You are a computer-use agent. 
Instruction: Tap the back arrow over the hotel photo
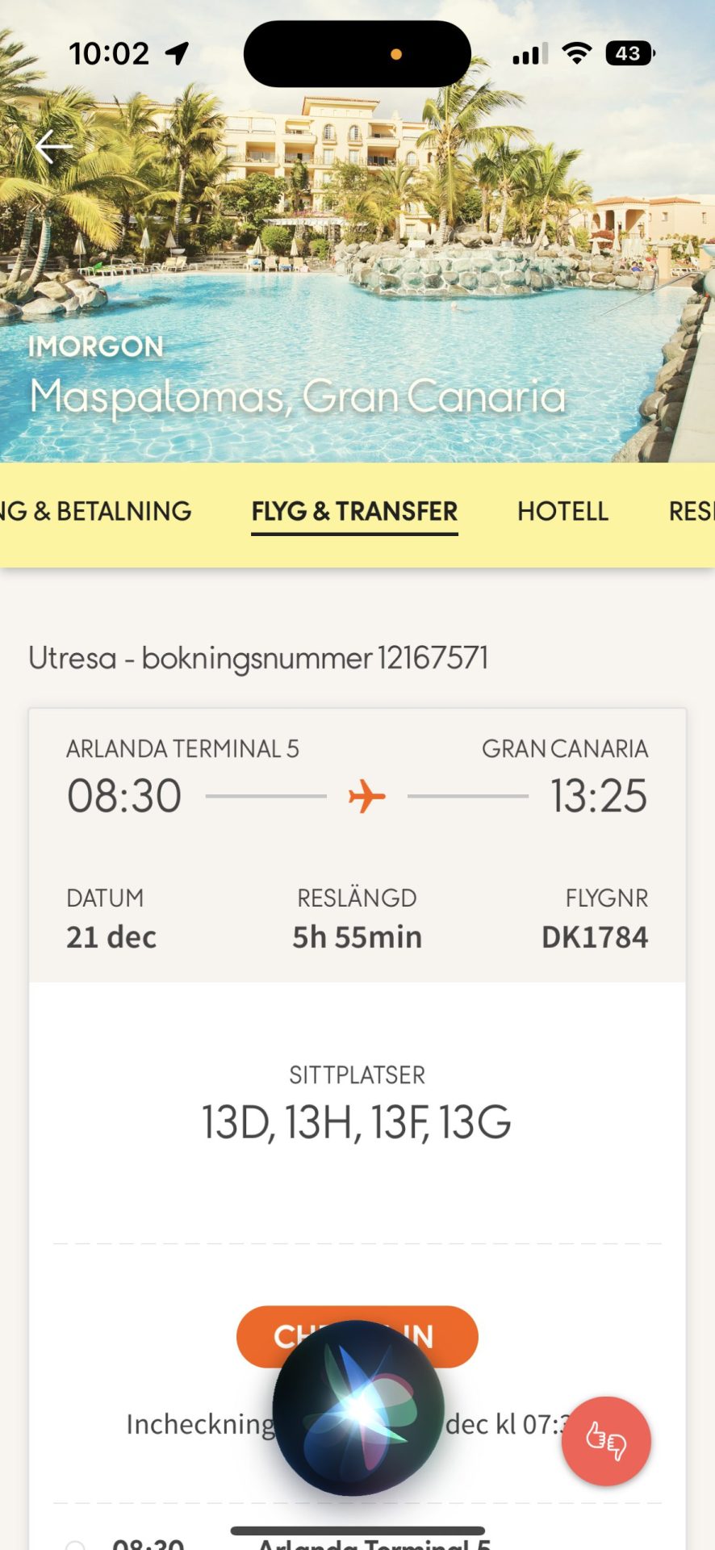tap(53, 147)
